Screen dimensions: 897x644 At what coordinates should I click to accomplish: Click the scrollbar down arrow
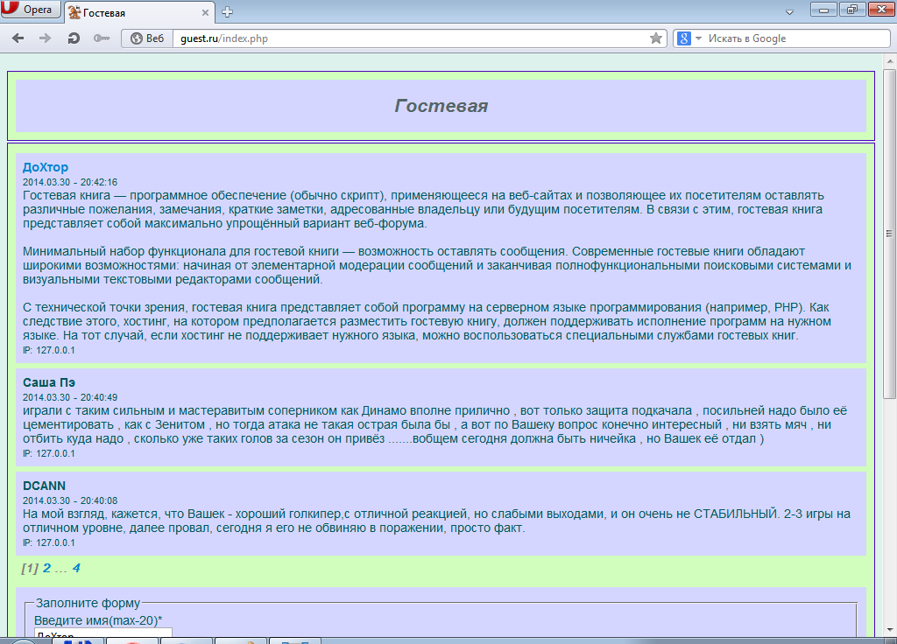(x=890, y=630)
